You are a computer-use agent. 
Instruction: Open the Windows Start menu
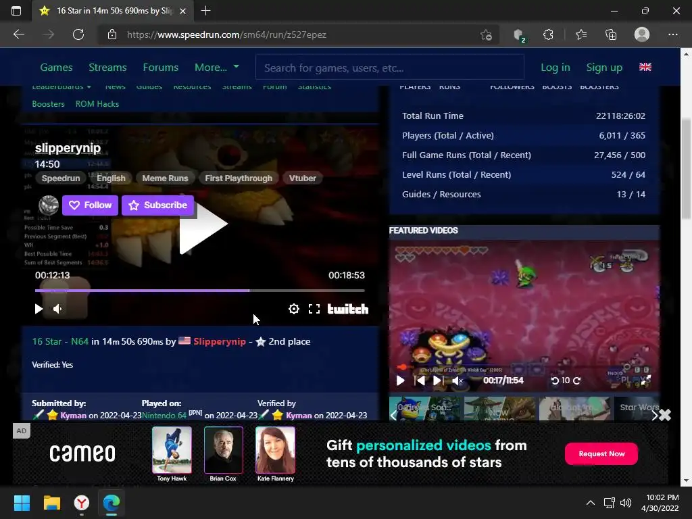click(x=22, y=503)
